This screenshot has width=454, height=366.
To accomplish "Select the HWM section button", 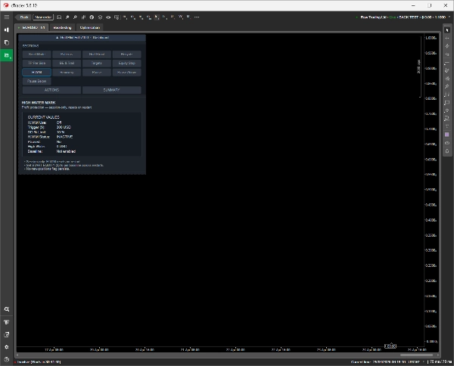I will 37,72.
